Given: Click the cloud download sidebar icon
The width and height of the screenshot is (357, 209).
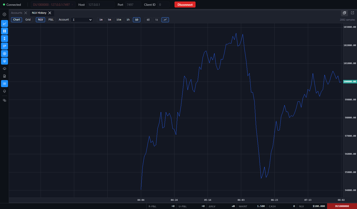Looking at the screenshot, I should 5,69.
